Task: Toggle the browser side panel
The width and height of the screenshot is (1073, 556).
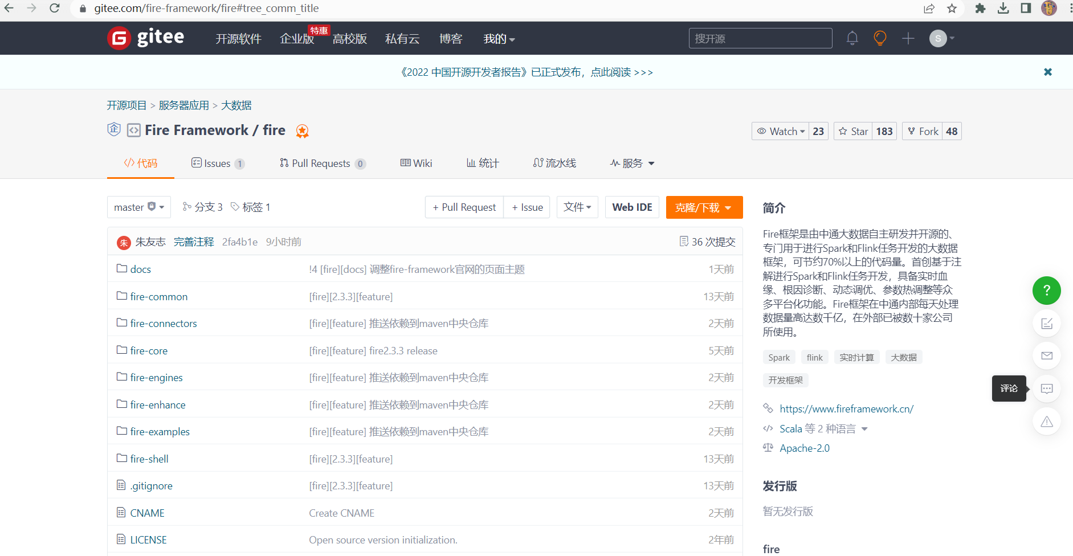Action: [1026, 8]
